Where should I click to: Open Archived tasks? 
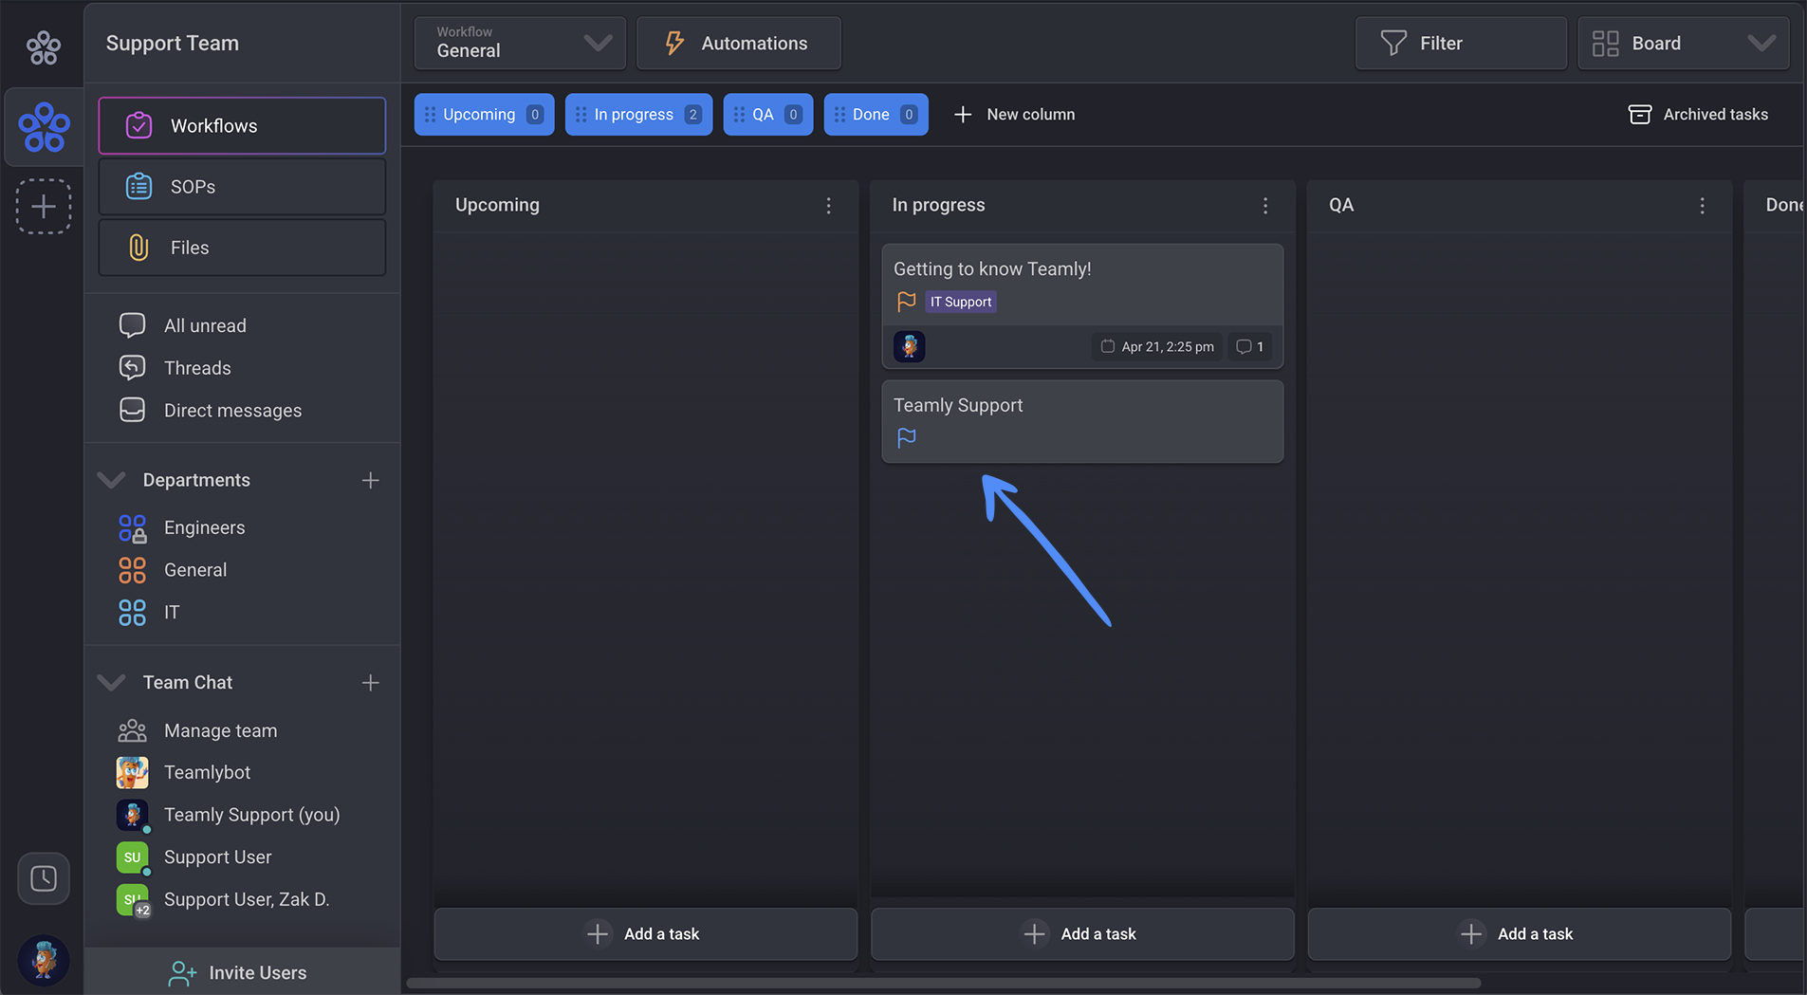click(1698, 114)
